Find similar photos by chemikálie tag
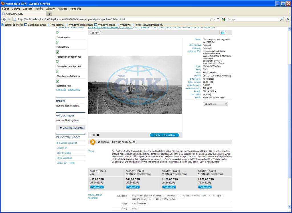Viewport: 292px width, 213px height. click(172, 196)
